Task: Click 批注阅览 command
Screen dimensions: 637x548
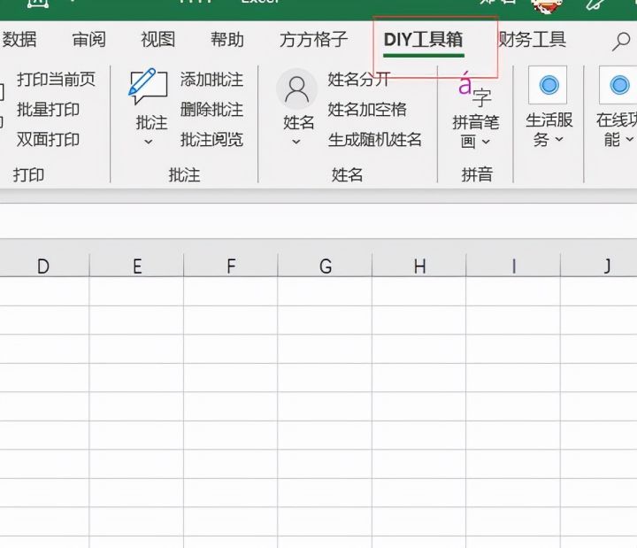Action: point(211,140)
